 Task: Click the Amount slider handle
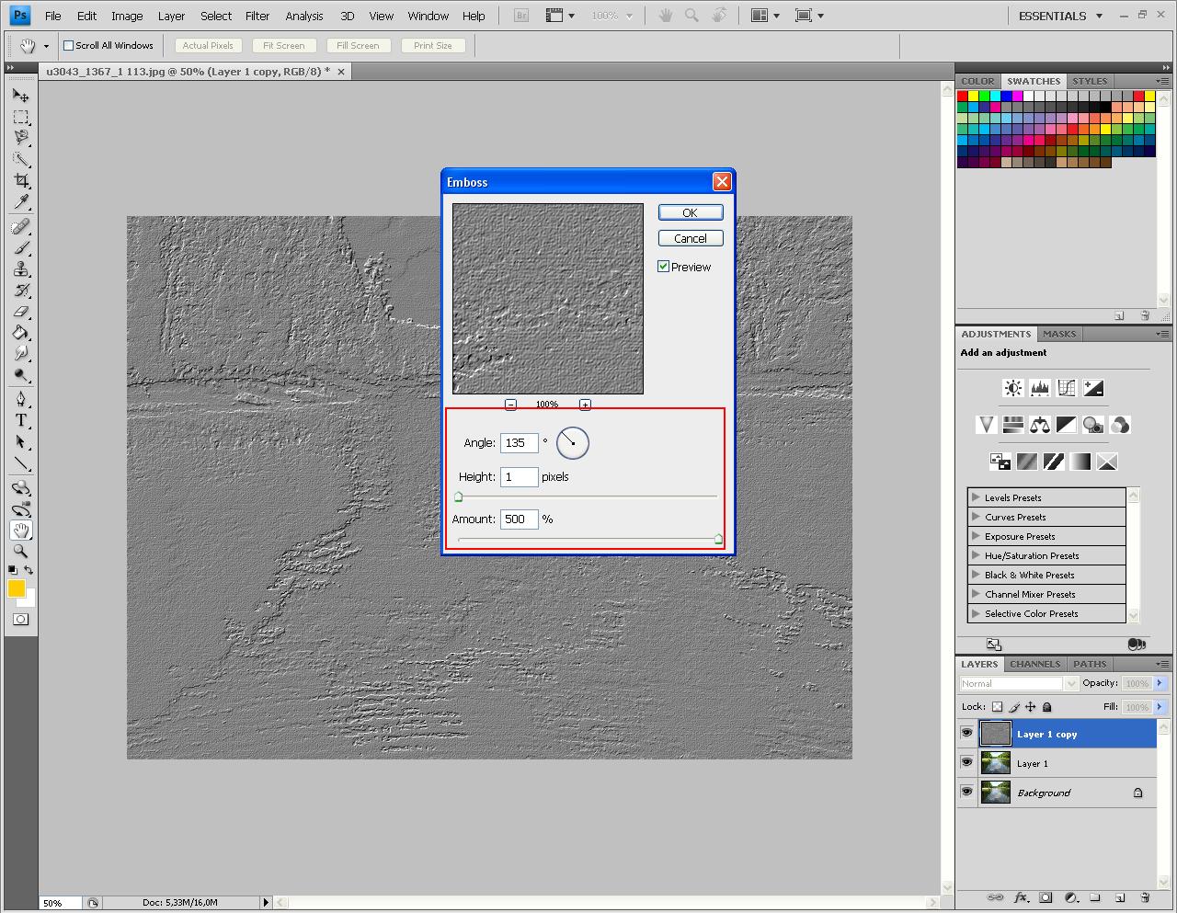click(x=718, y=539)
